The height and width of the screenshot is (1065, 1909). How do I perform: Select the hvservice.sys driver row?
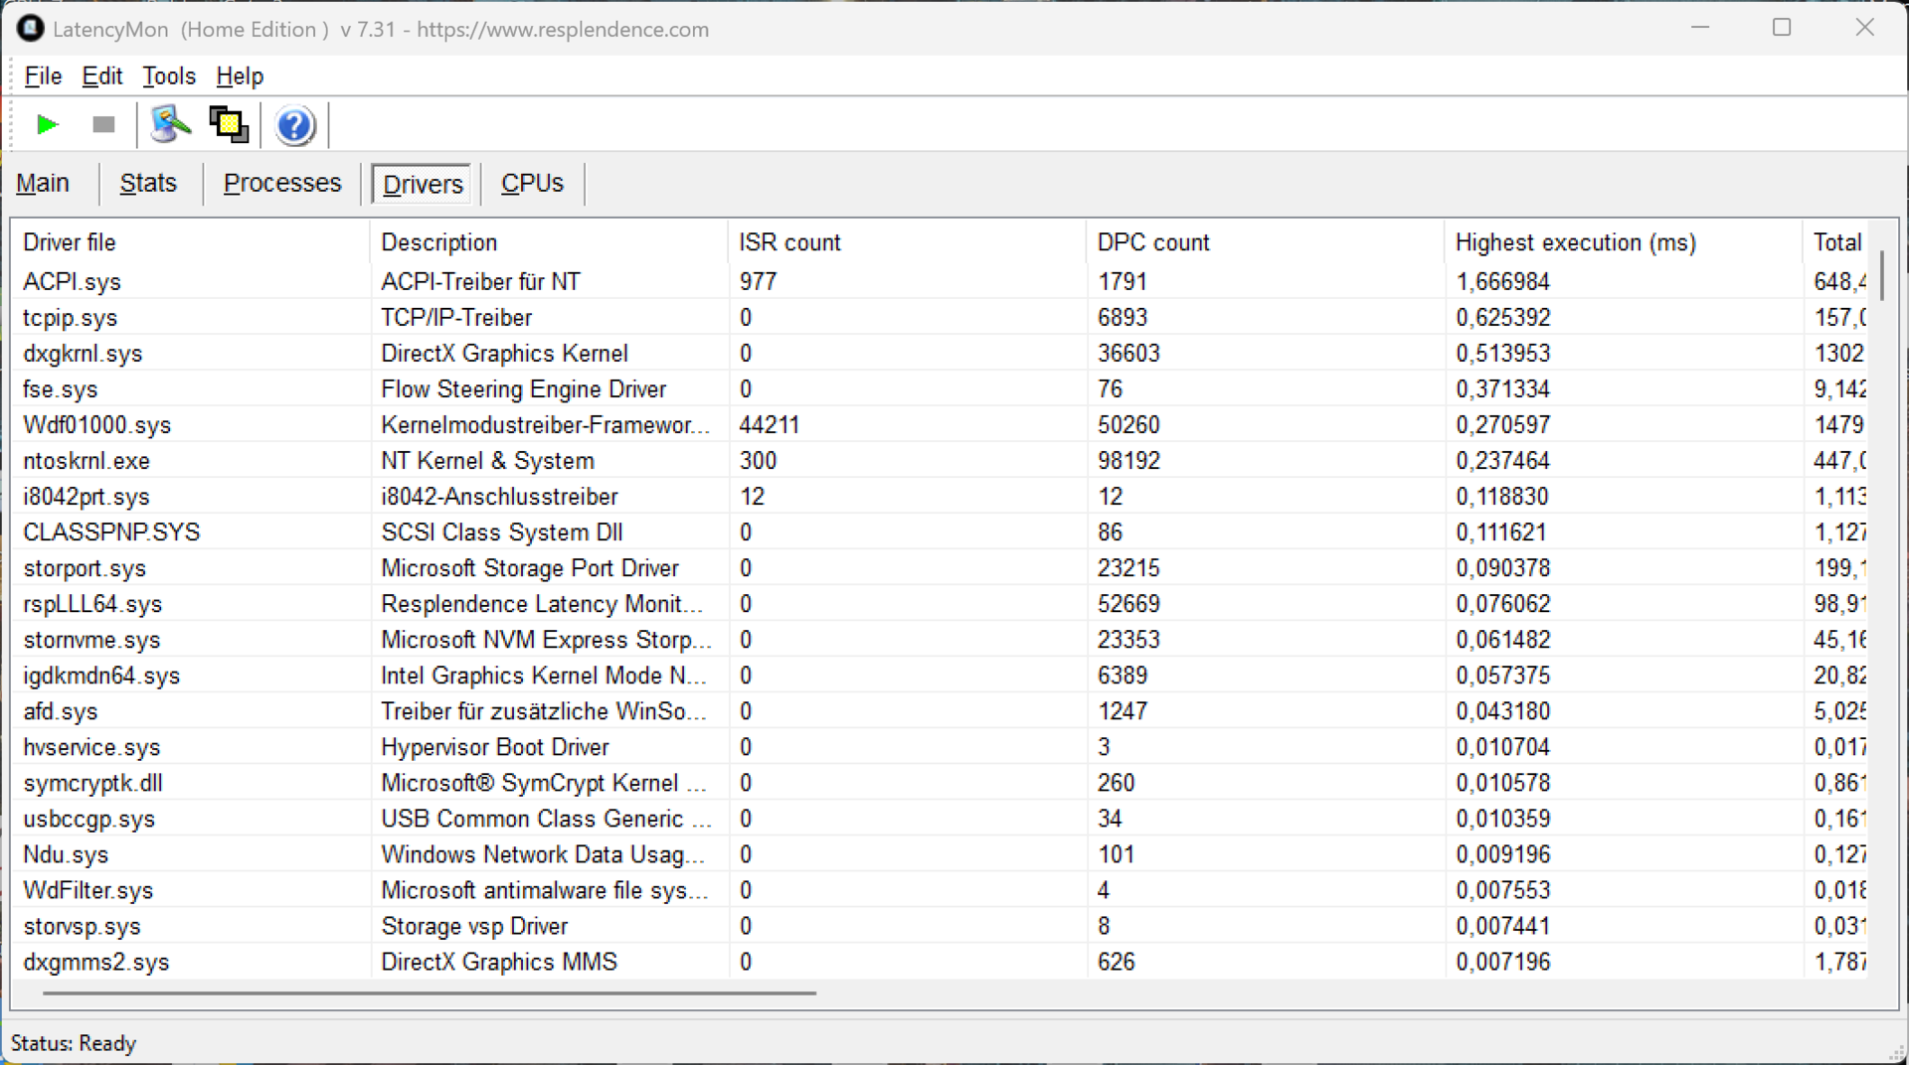pyautogui.click(x=940, y=747)
